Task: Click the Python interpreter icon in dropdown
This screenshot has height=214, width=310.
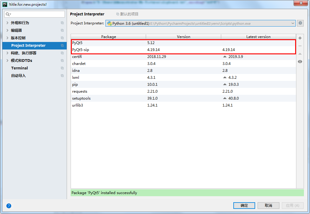Action: tap(109, 24)
